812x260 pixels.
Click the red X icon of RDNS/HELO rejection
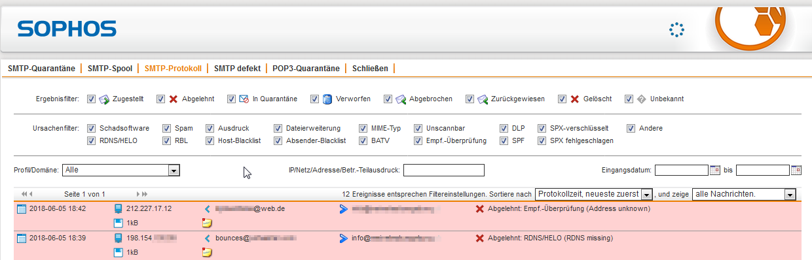click(480, 238)
